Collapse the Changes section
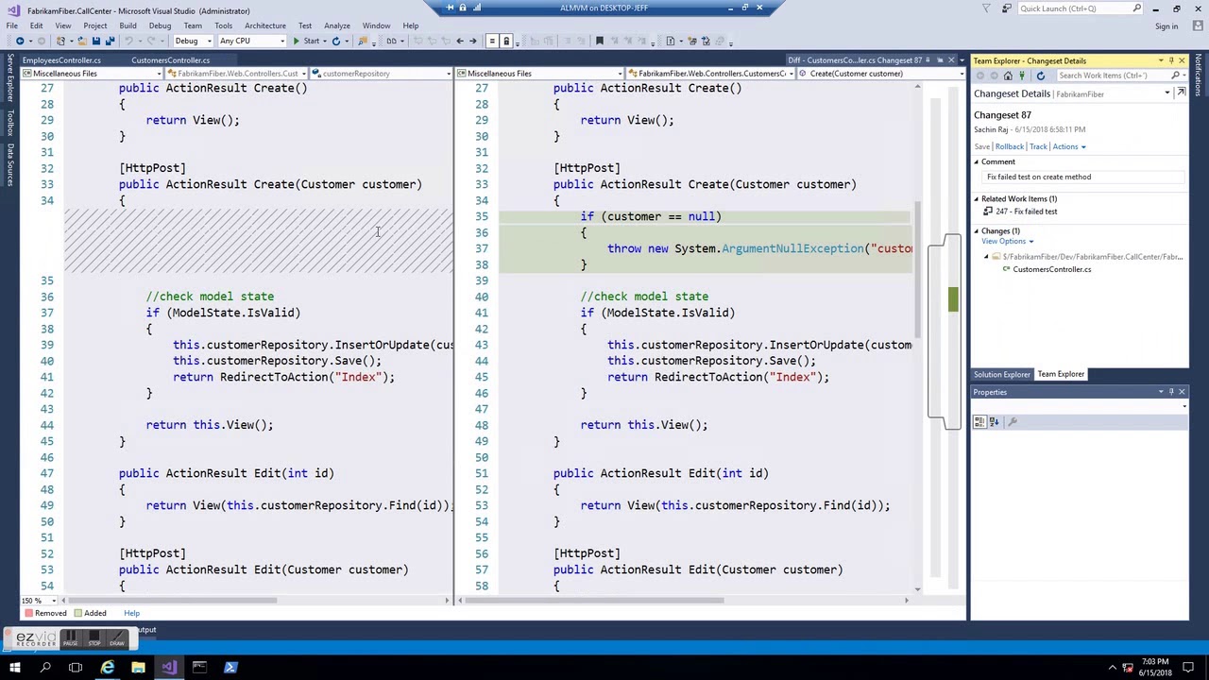The width and height of the screenshot is (1209, 680). click(x=977, y=231)
